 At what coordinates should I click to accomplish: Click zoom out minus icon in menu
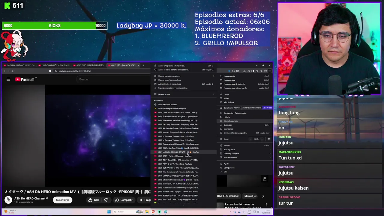tap(250, 139)
